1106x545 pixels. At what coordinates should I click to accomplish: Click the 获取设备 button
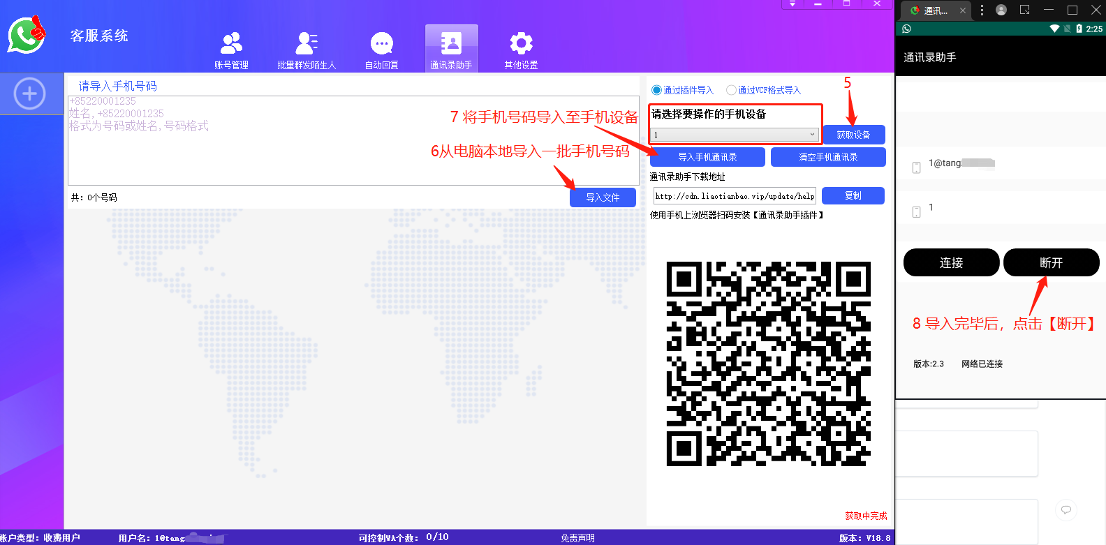(854, 135)
